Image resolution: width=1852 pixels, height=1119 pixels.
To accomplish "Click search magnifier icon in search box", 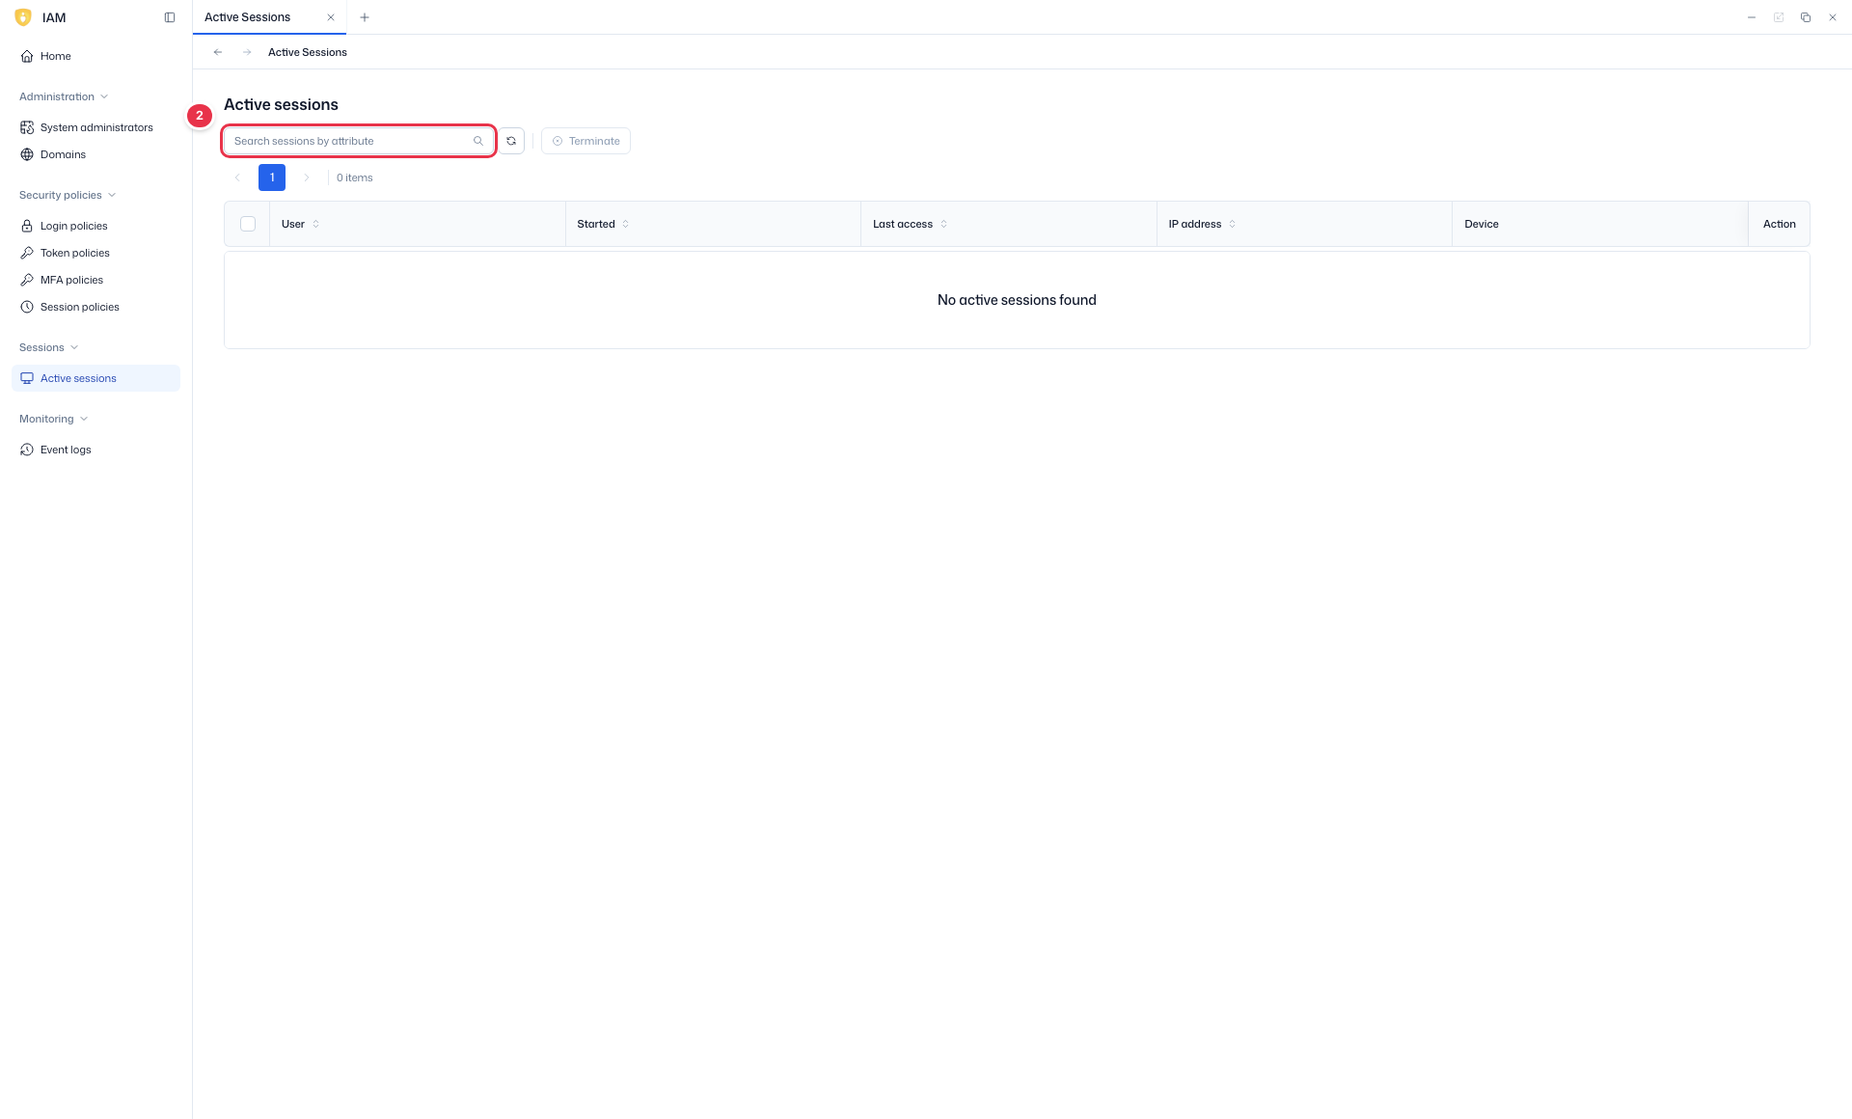I will (478, 141).
